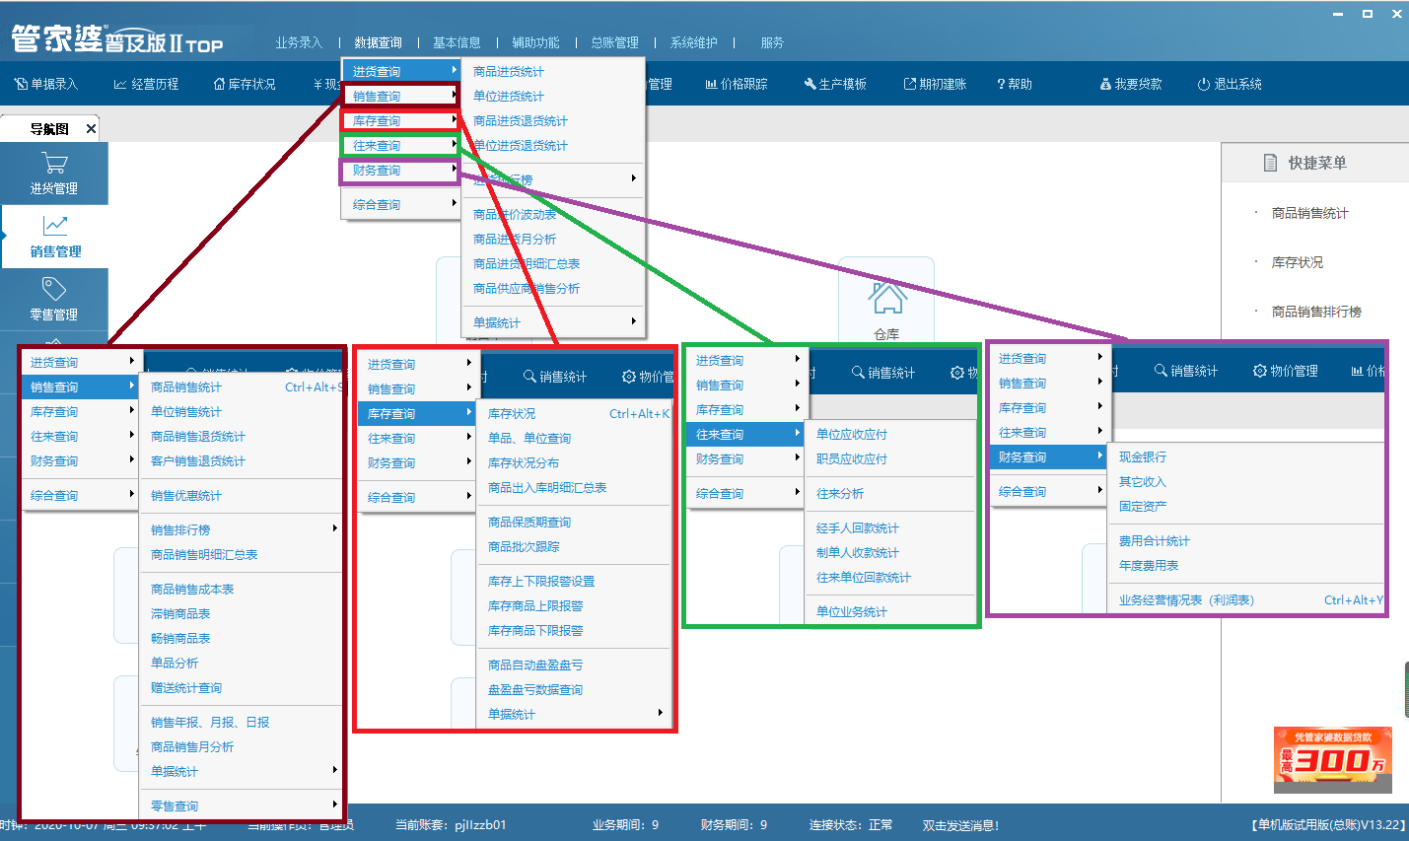Expand the 销售排行榜 submenu arrow
Viewport: 1409px width, 841px height.
click(x=334, y=528)
